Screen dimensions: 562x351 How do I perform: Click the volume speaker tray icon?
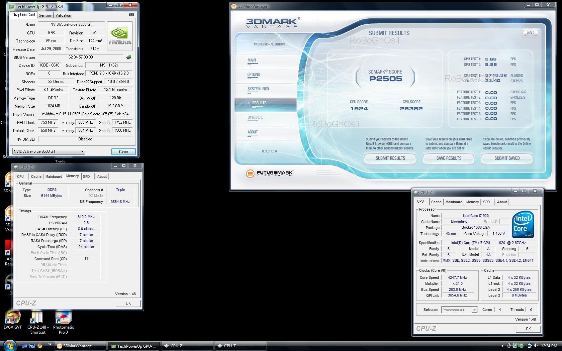pos(536,346)
